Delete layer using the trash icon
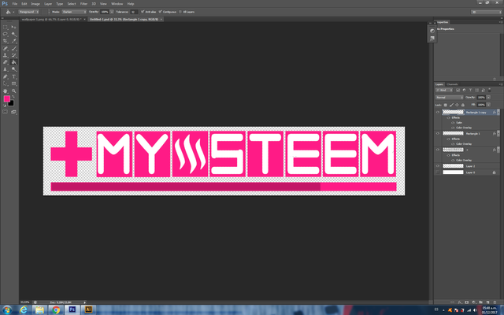This screenshot has height=315, width=504. pos(495,302)
